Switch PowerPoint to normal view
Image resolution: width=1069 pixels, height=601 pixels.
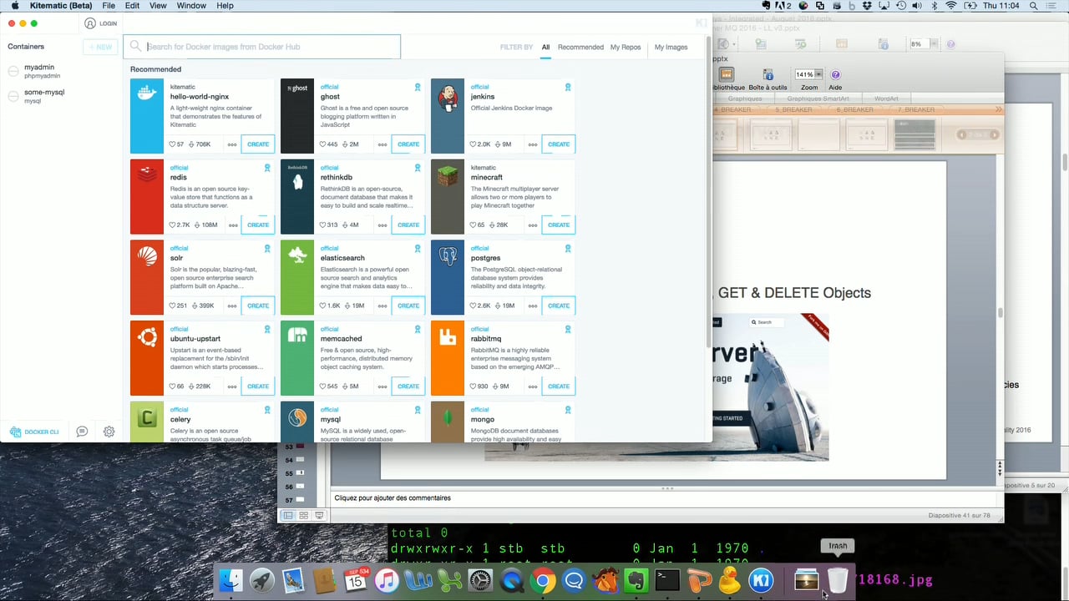click(288, 516)
